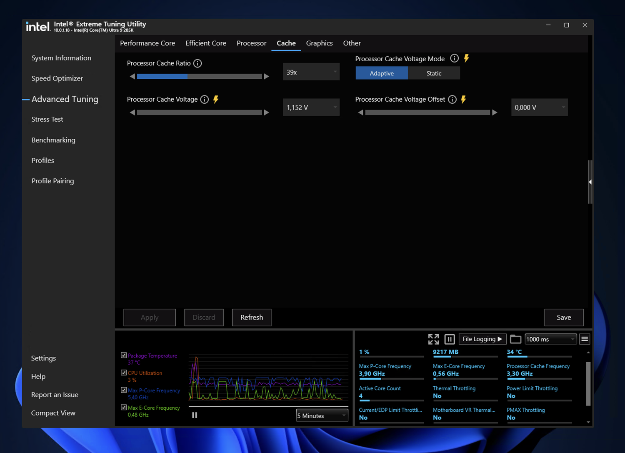Open the log folder icon

515,339
